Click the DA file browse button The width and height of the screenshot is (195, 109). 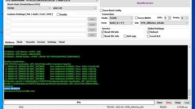92,19
